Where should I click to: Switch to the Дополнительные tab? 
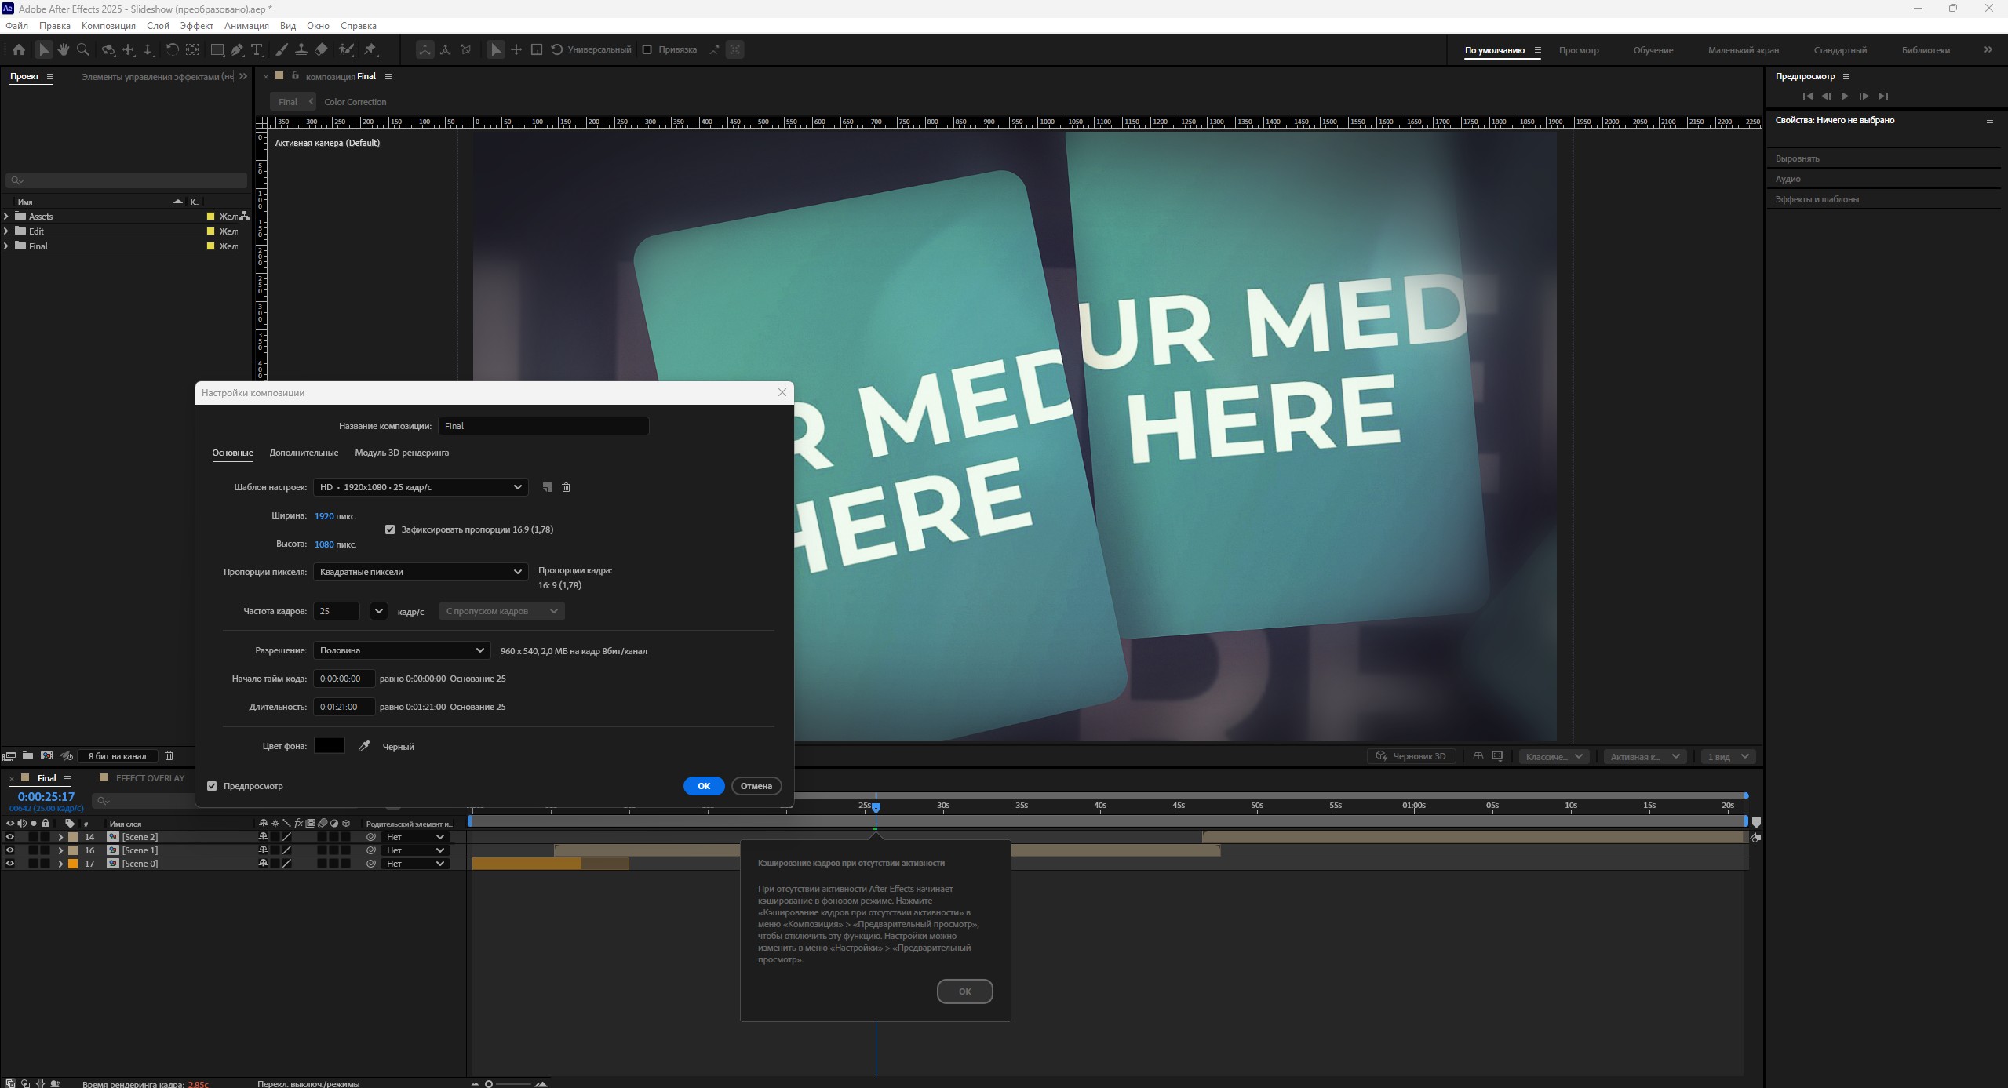(x=304, y=453)
